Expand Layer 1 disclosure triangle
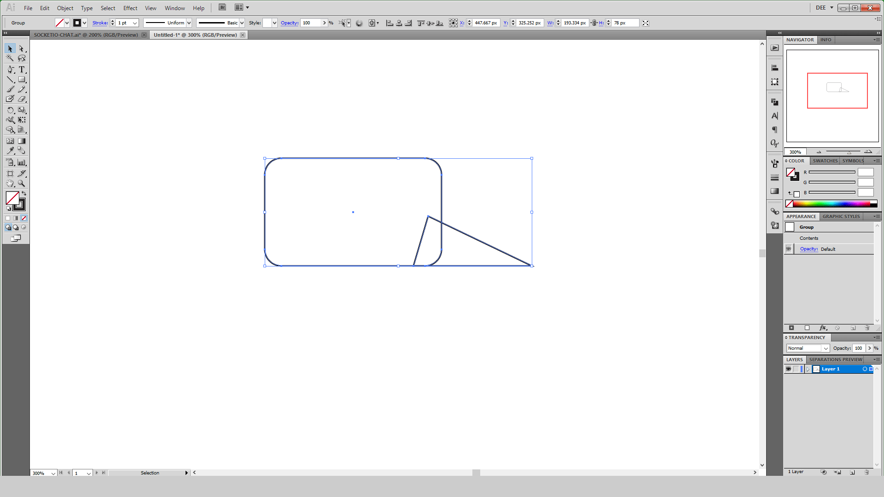The width and height of the screenshot is (884, 497). point(808,369)
